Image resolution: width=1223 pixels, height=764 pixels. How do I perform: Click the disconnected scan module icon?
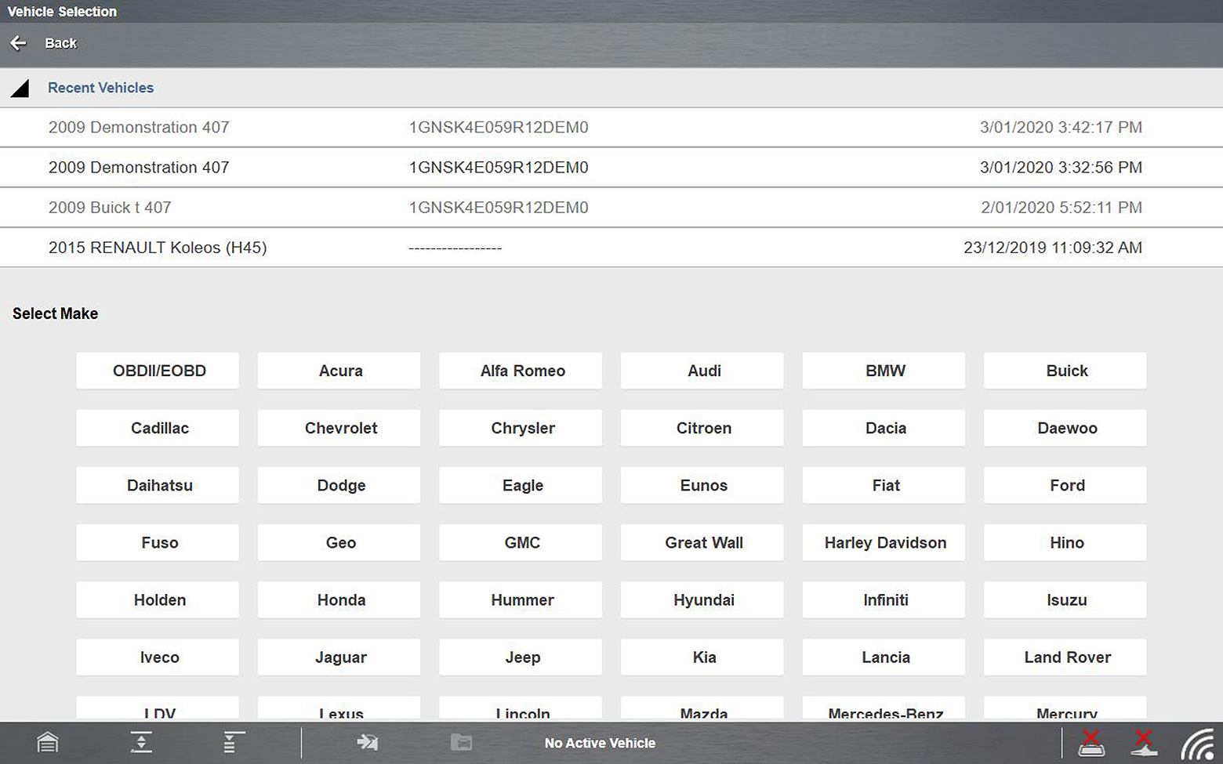pyautogui.click(x=1091, y=742)
